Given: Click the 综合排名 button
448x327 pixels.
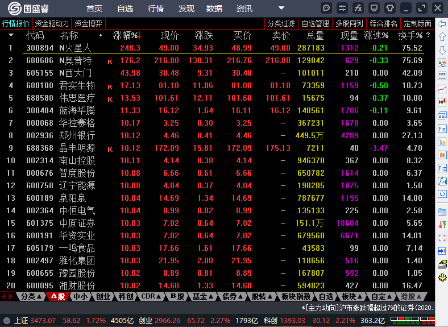Looking at the screenshot, I should coord(383,23).
